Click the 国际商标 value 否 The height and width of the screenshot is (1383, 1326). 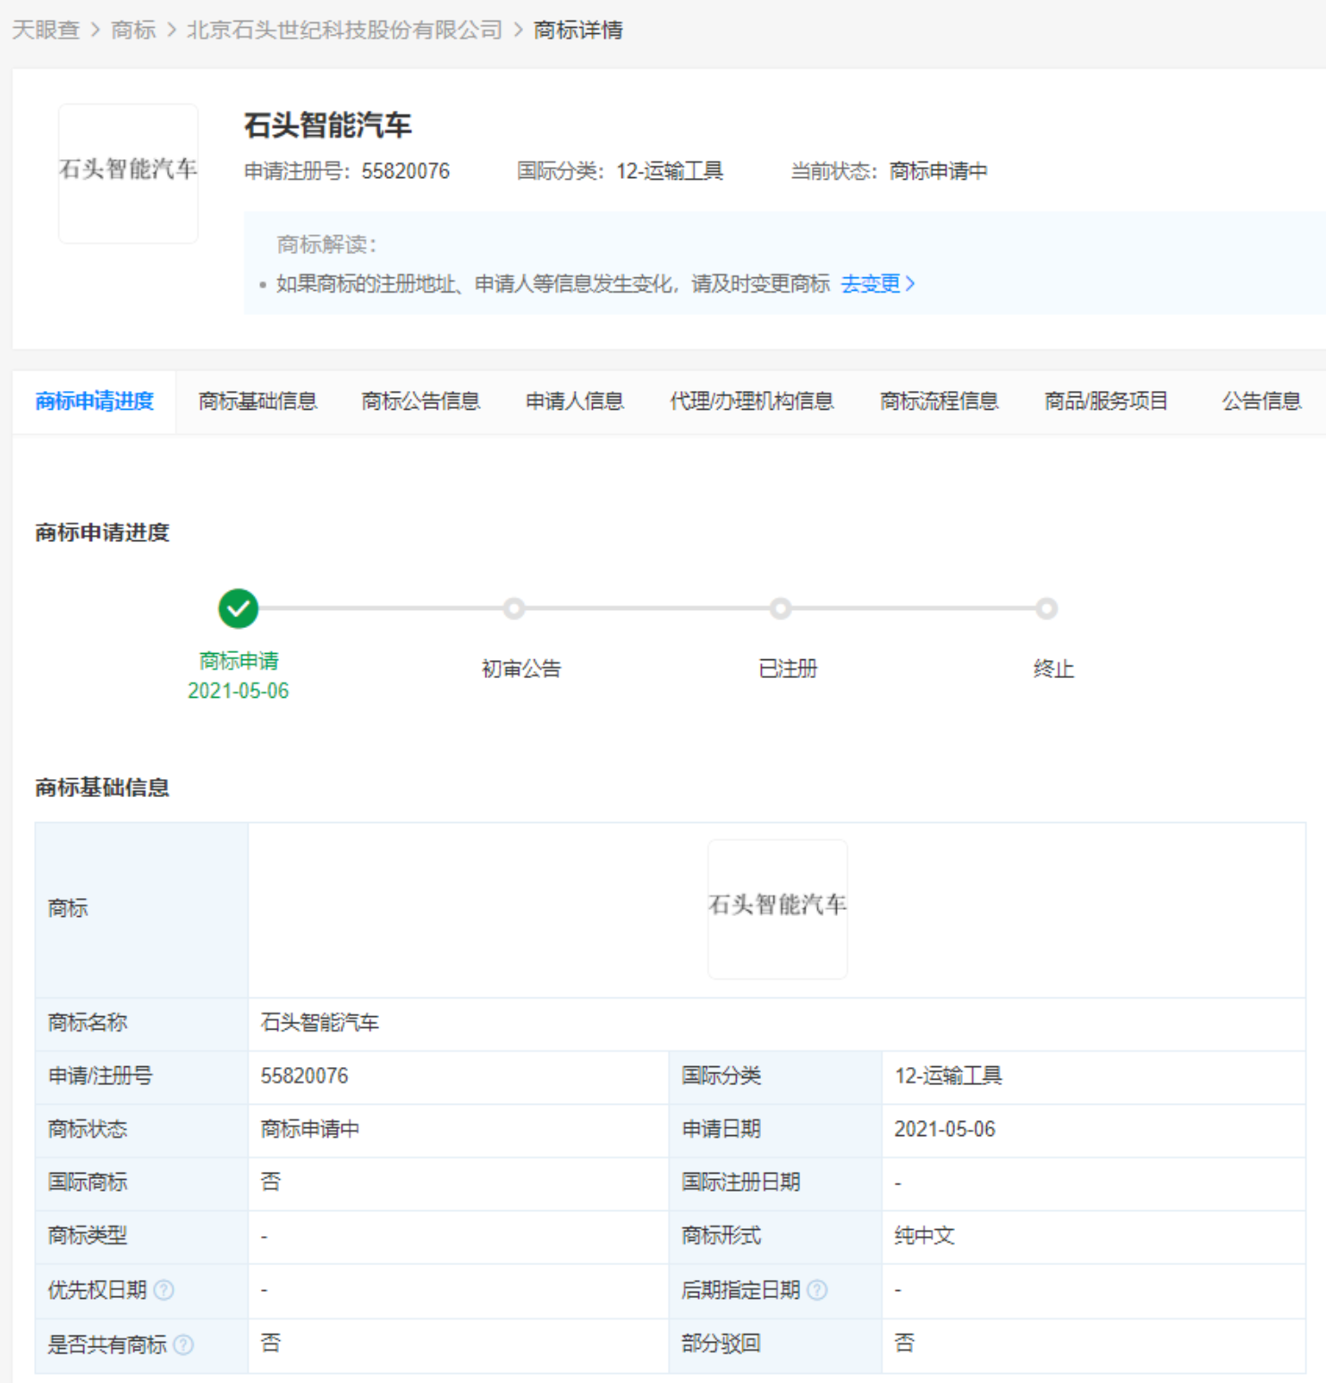pyautogui.click(x=270, y=1182)
